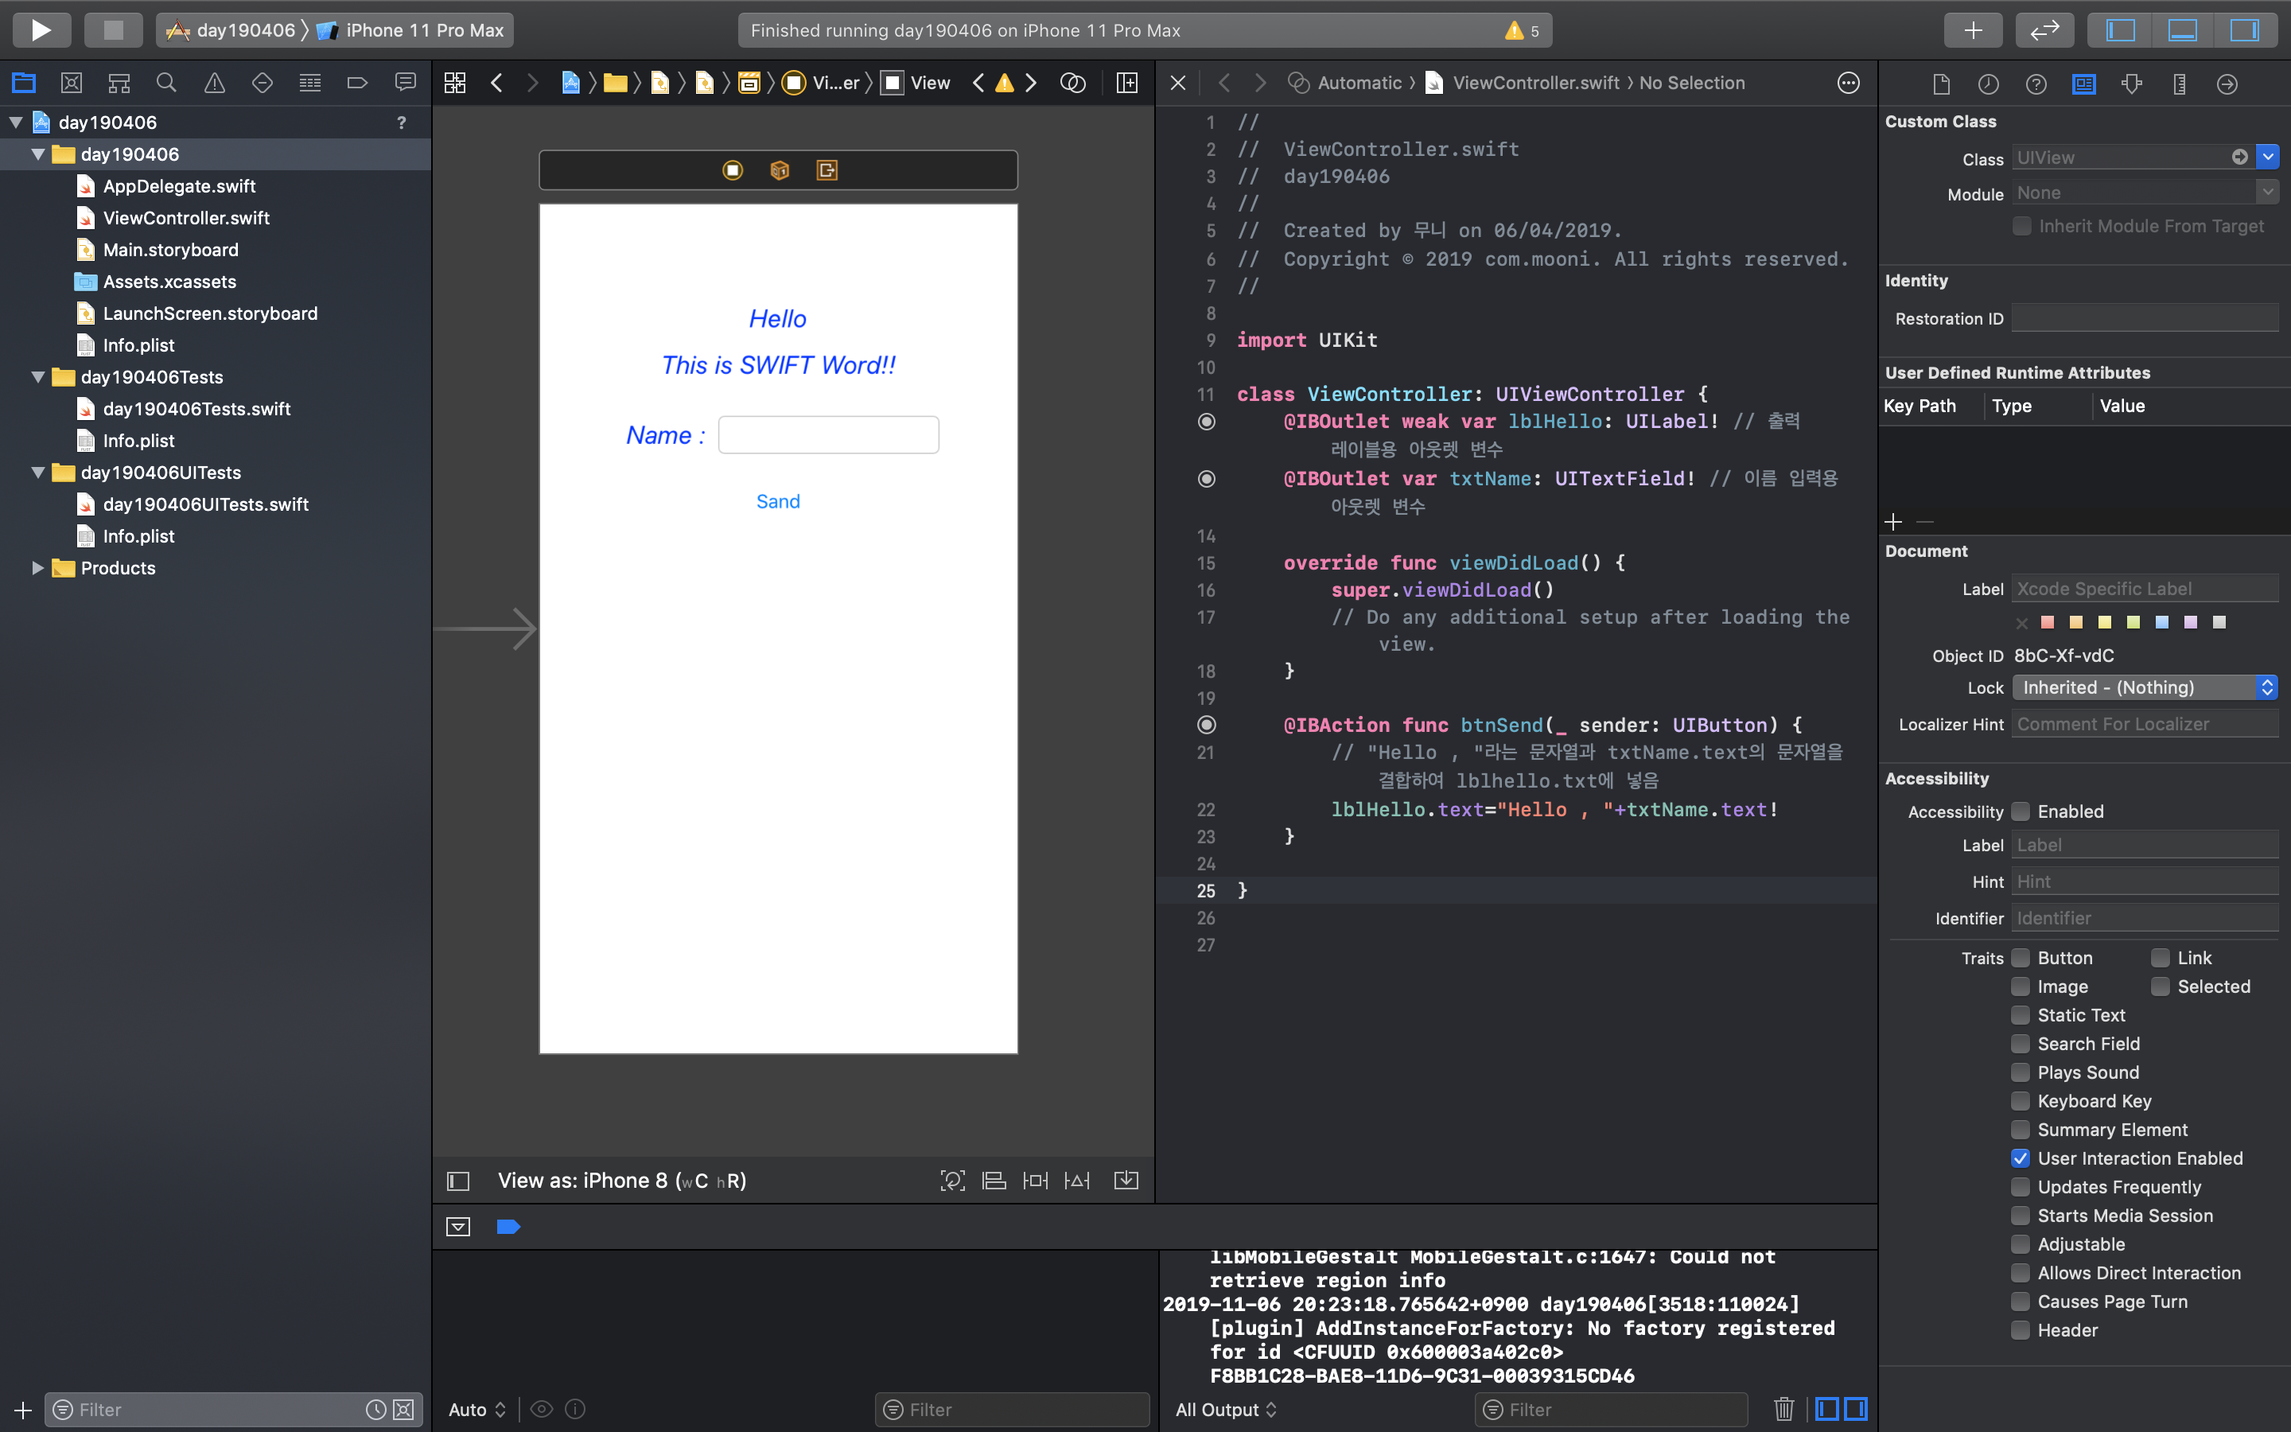2291x1432 pixels.
Task: Enable the Accessibility Enabled checkbox
Action: click(x=2021, y=811)
